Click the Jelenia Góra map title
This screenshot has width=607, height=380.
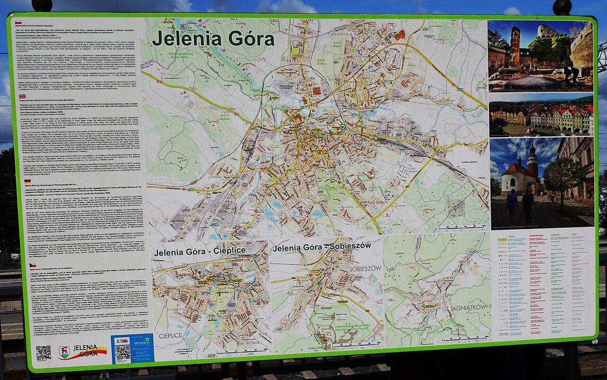[213, 39]
